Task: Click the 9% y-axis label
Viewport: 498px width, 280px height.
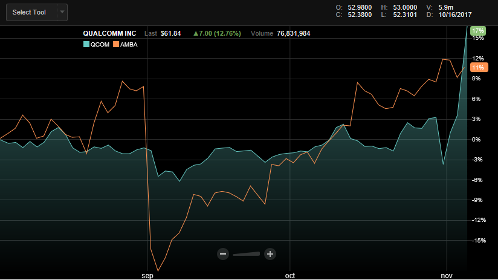Action: point(476,79)
